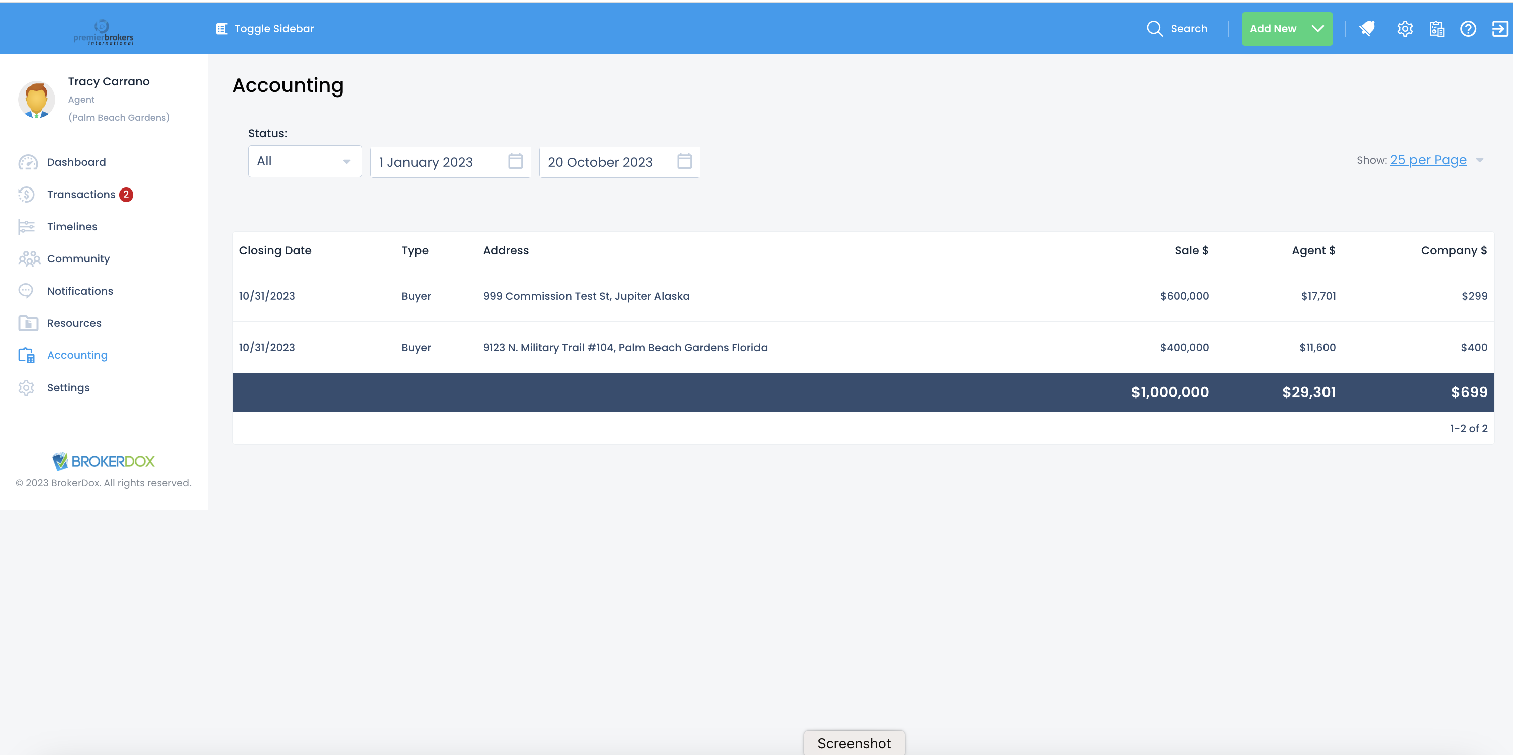Click the red Transactions badge showing 2

[x=126, y=195]
